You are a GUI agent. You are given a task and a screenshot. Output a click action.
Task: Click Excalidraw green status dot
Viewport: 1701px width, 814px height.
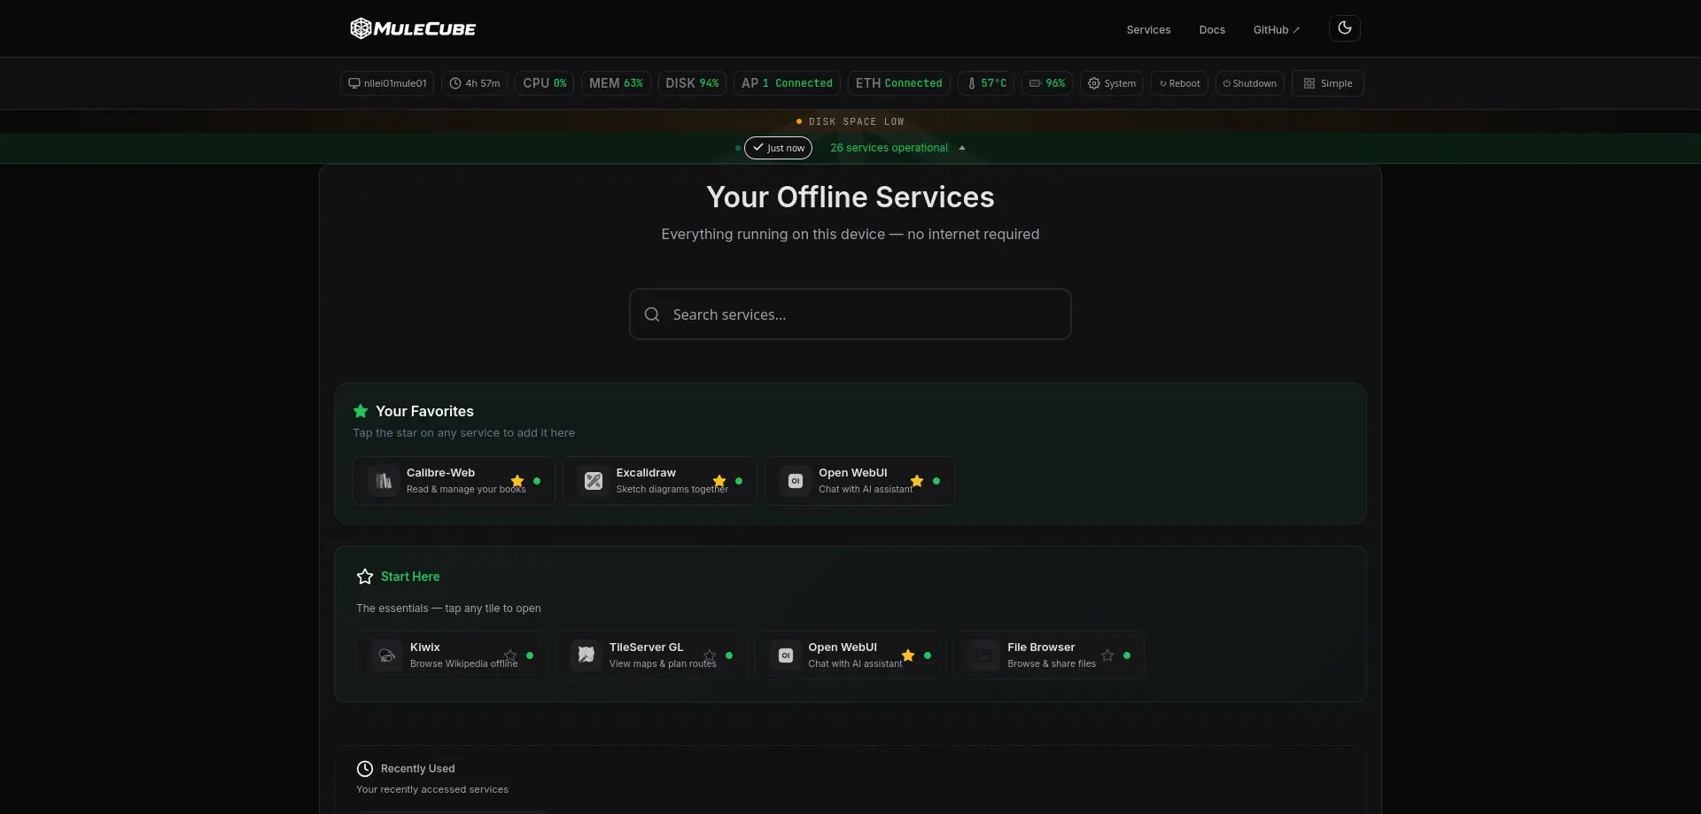(x=739, y=481)
